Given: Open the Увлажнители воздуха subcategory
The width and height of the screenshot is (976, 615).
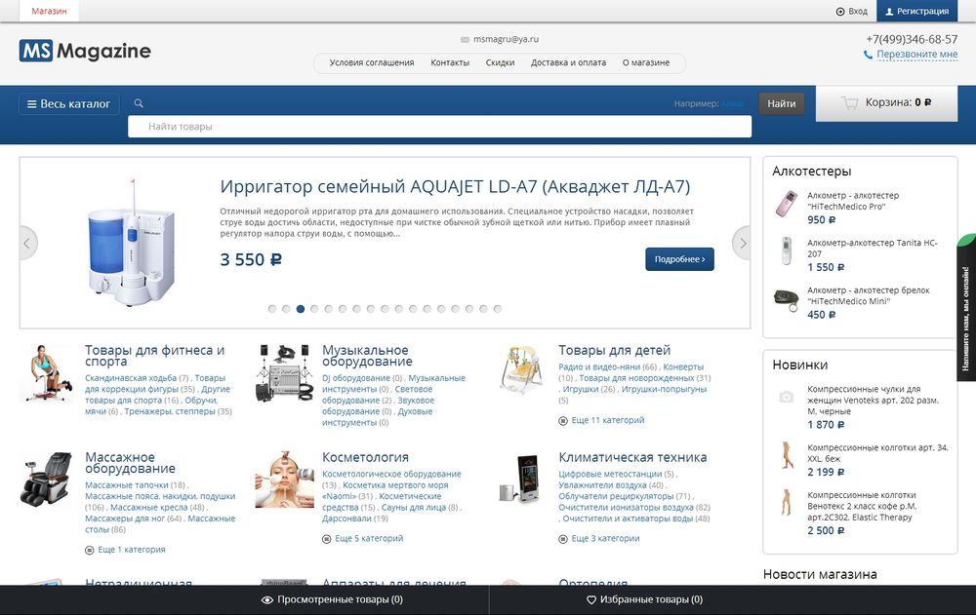Looking at the screenshot, I should 602,485.
